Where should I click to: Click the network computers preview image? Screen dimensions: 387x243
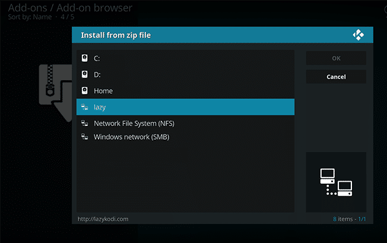(x=336, y=182)
